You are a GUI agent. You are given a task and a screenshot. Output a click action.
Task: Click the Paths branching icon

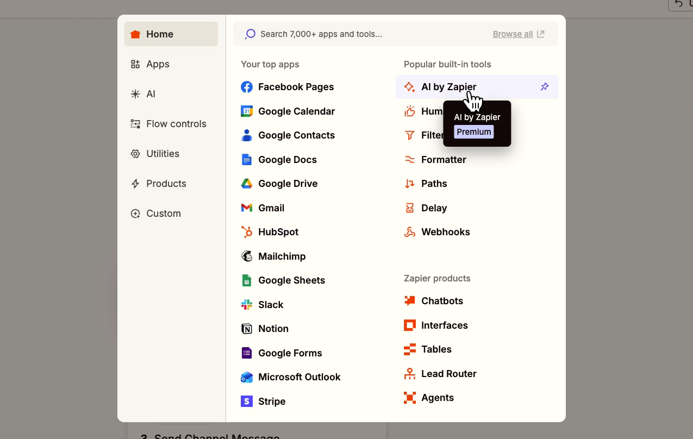click(x=410, y=184)
